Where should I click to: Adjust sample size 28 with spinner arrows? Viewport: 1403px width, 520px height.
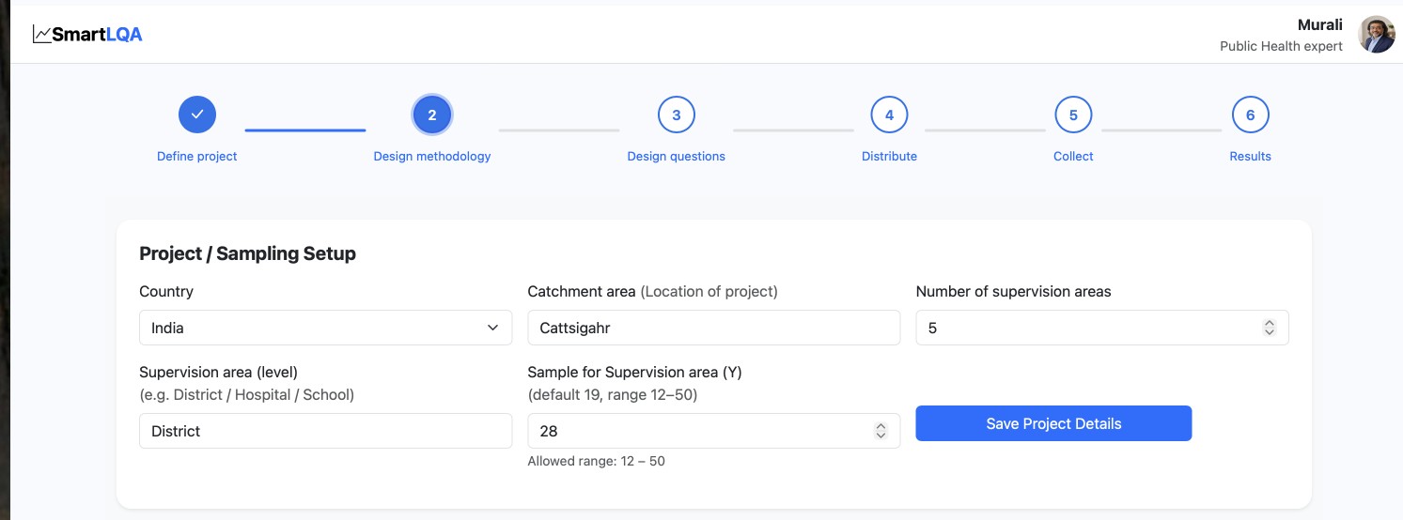(x=881, y=431)
